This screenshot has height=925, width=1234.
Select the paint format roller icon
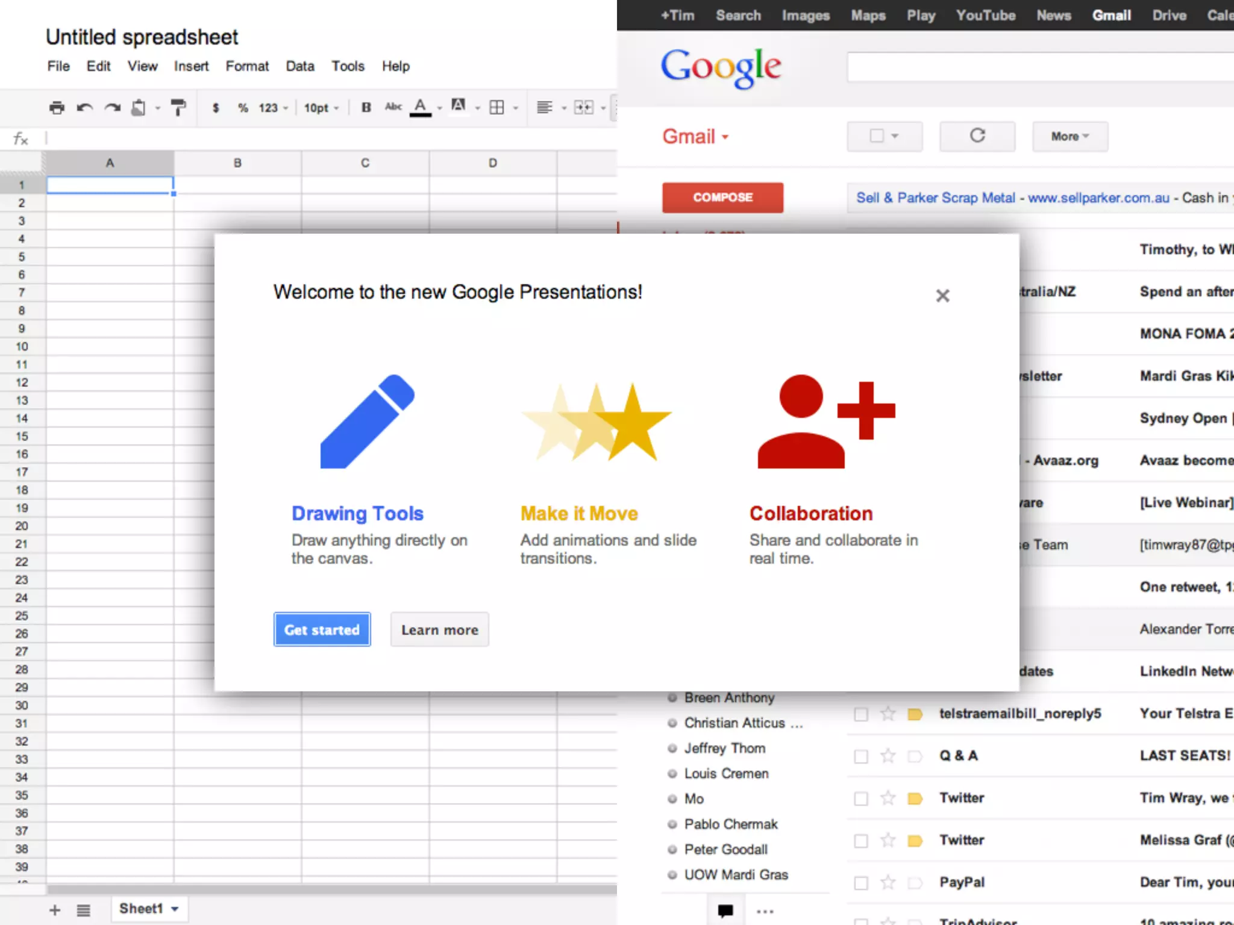coord(178,108)
